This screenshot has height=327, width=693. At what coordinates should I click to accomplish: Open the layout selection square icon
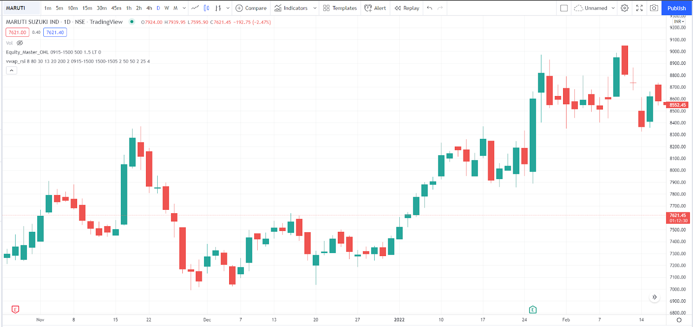point(564,8)
